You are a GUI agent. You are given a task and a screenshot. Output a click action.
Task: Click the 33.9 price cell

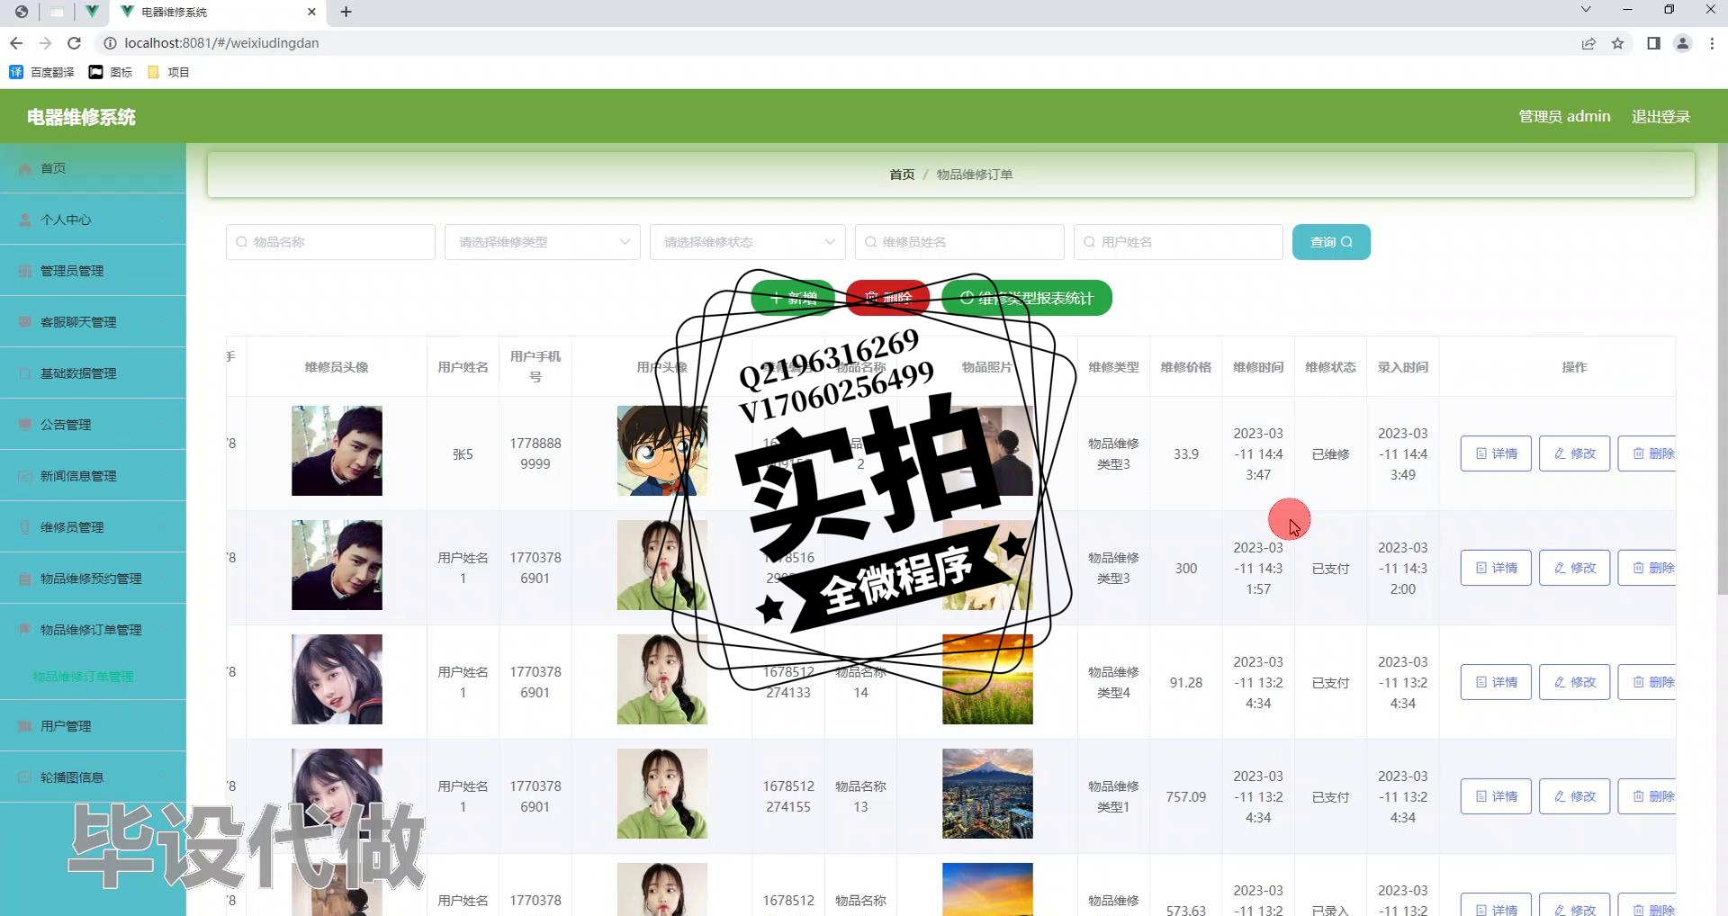pos(1185,454)
